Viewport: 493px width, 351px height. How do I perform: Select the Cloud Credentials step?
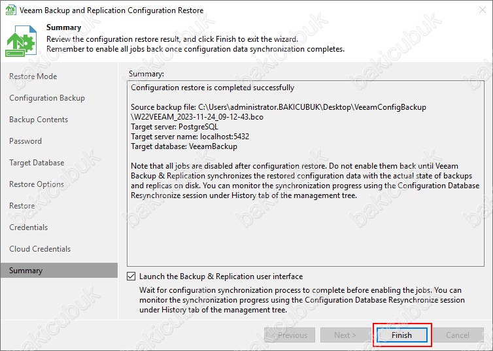coord(40,249)
